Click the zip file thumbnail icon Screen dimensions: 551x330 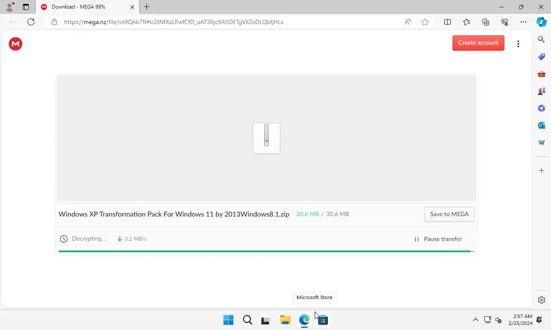coord(266,138)
